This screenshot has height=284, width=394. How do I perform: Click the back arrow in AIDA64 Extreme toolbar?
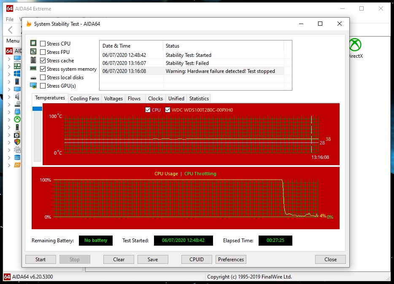coord(10,30)
